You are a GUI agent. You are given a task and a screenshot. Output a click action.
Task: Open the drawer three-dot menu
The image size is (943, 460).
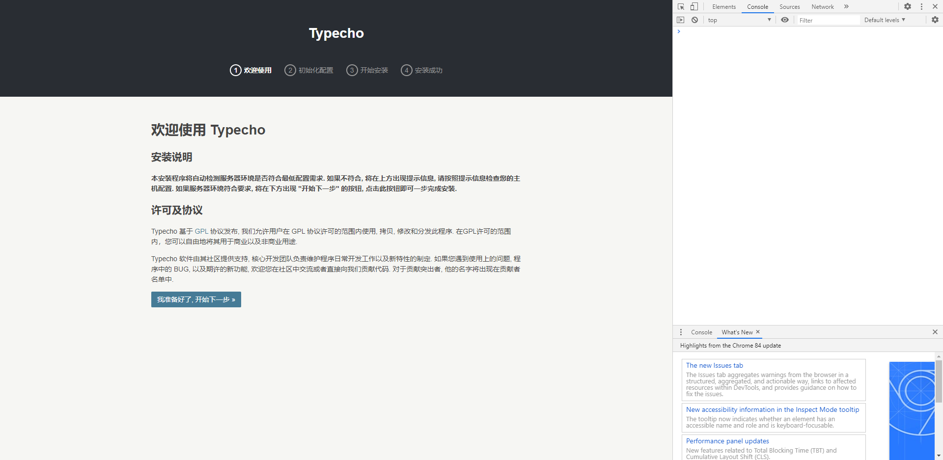(681, 332)
